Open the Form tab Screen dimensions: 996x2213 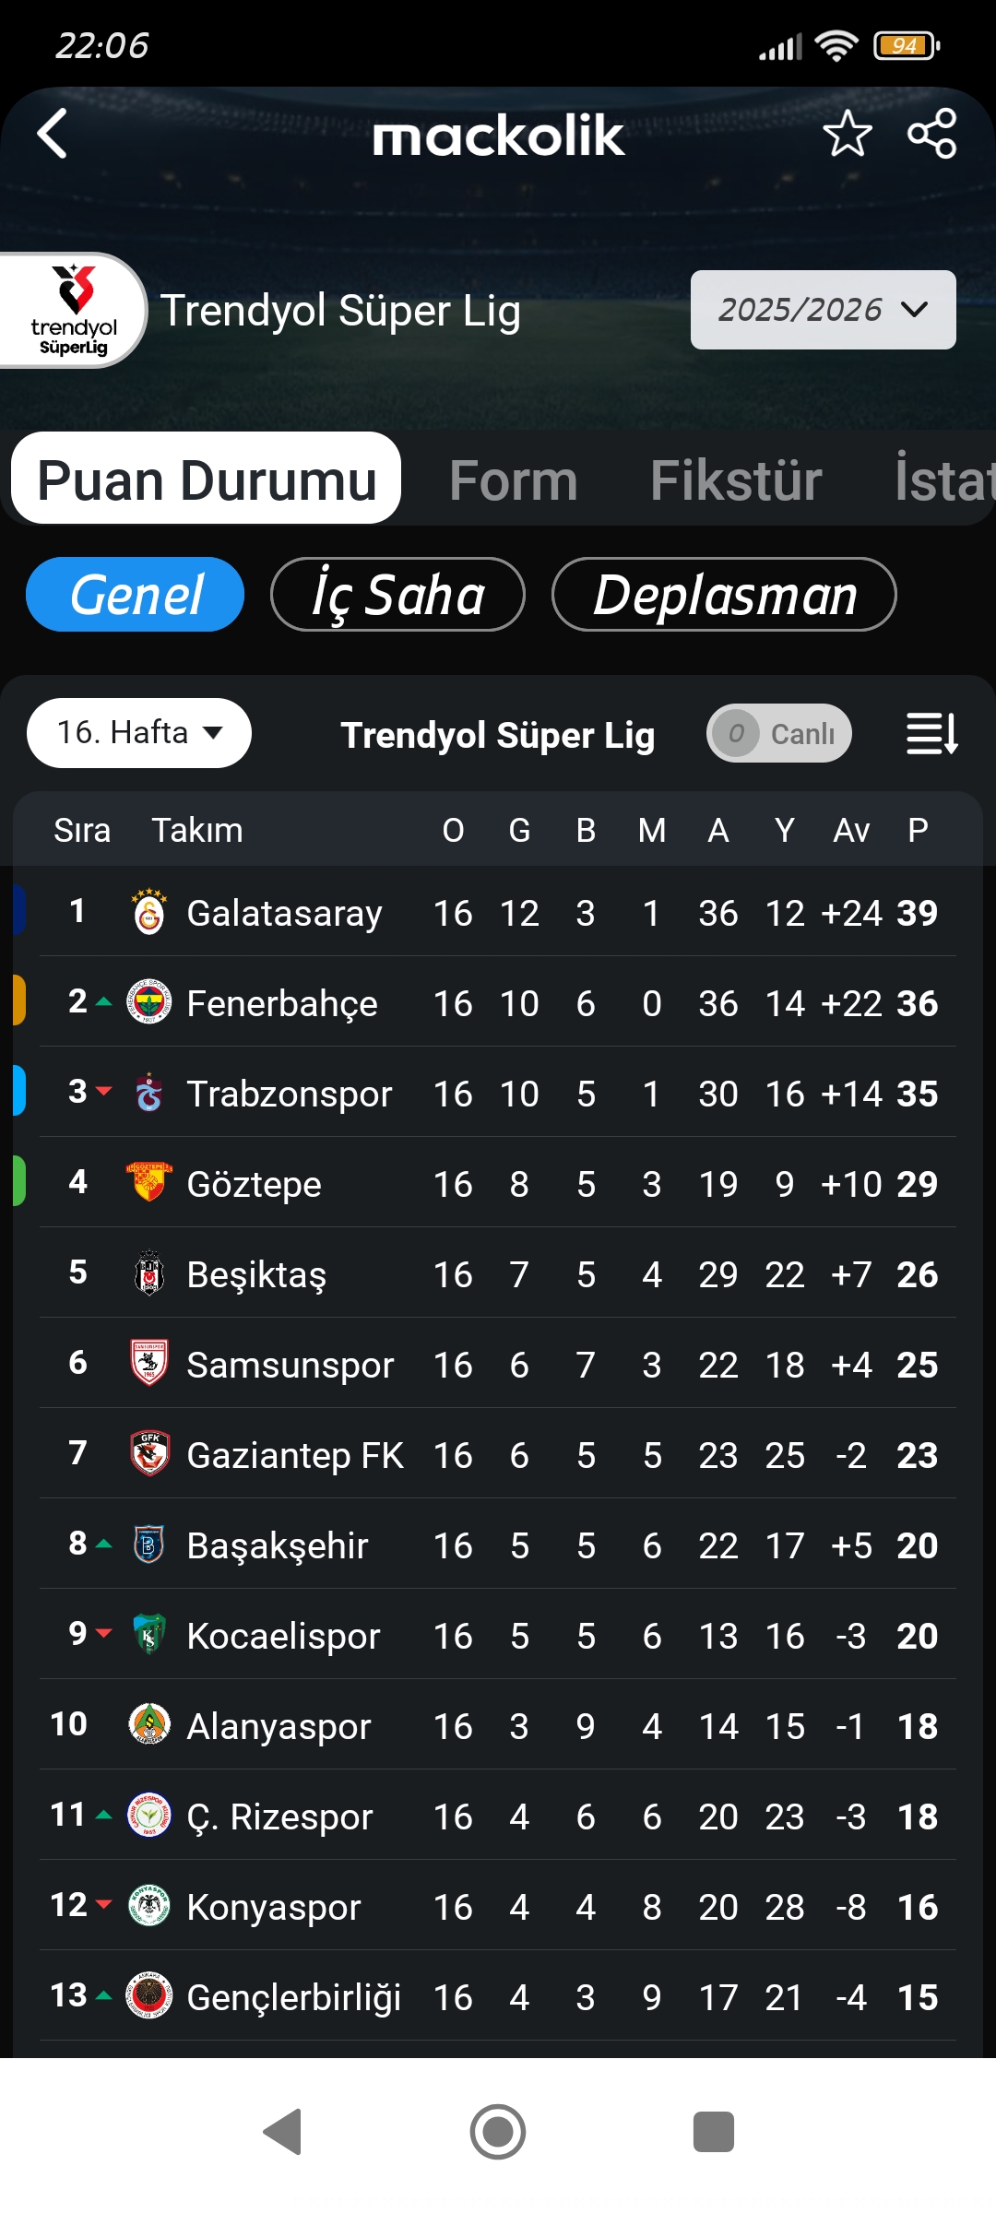pyautogui.click(x=514, y=480)
